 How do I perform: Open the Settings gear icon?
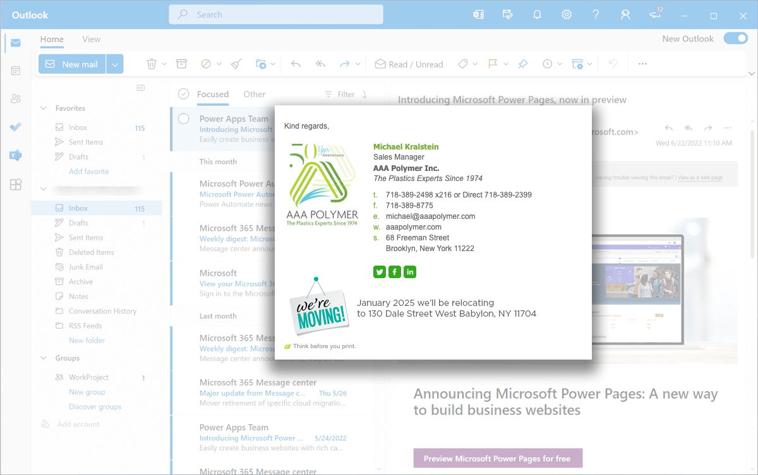(x=567, y=15)
